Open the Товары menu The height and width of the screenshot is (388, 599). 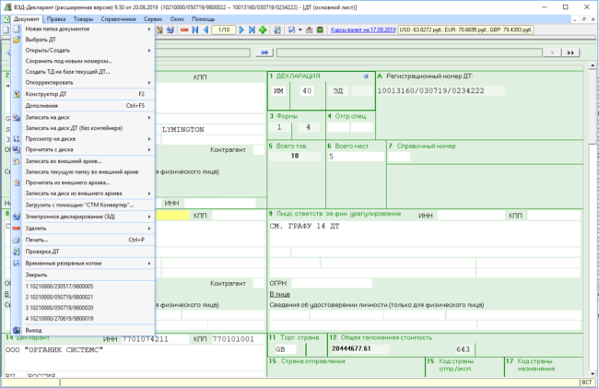[x=83, y=18]
